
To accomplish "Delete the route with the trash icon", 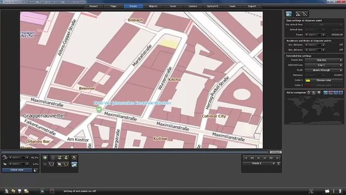I will 279,164.
